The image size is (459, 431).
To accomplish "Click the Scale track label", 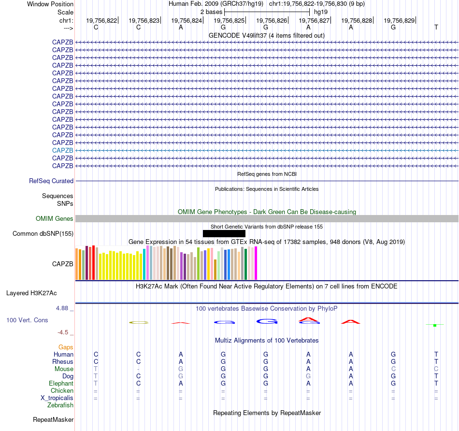I will [x=65, y=12].
